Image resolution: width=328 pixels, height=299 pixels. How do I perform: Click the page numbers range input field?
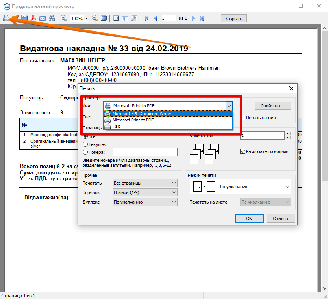(x=145, y=152)
